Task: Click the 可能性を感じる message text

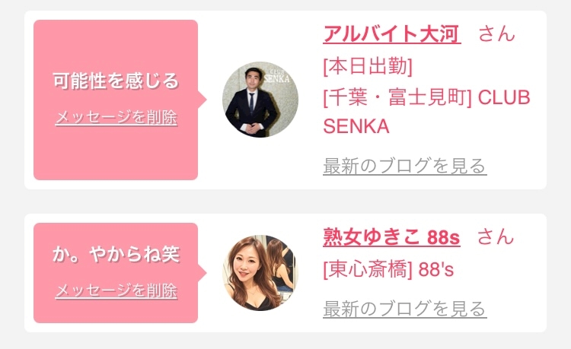Action: coord(116,81)
